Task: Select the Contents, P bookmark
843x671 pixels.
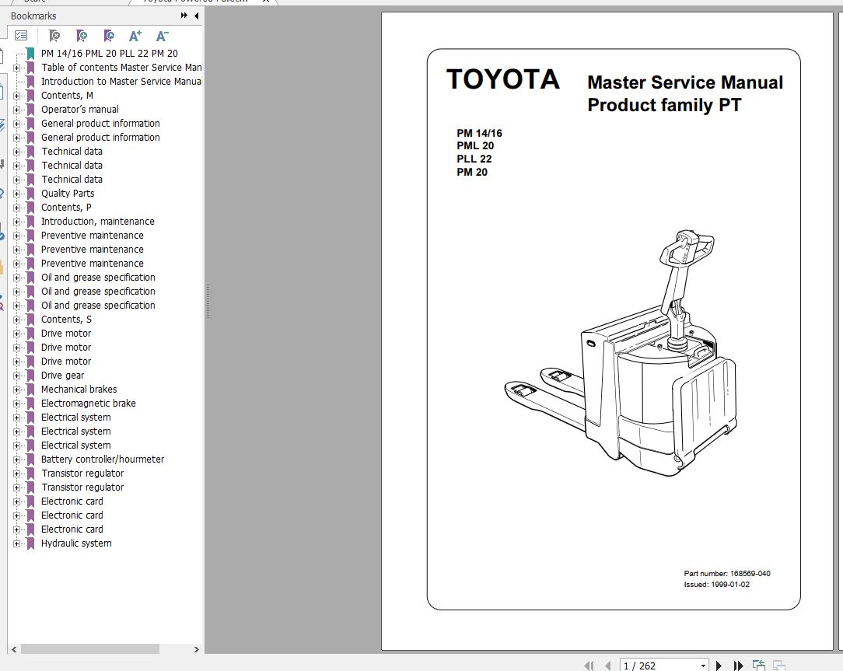Action: [x=66, y=207]
